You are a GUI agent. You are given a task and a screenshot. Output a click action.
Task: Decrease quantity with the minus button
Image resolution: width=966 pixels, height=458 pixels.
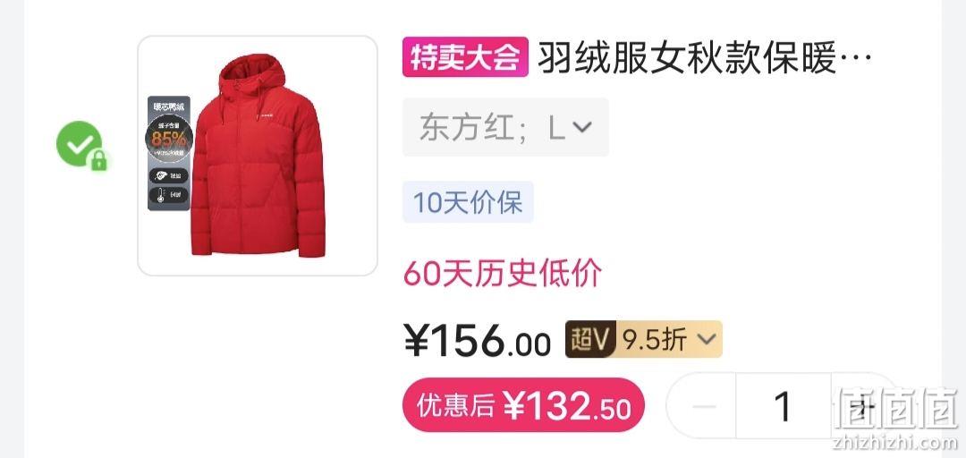tap(704, 407)
